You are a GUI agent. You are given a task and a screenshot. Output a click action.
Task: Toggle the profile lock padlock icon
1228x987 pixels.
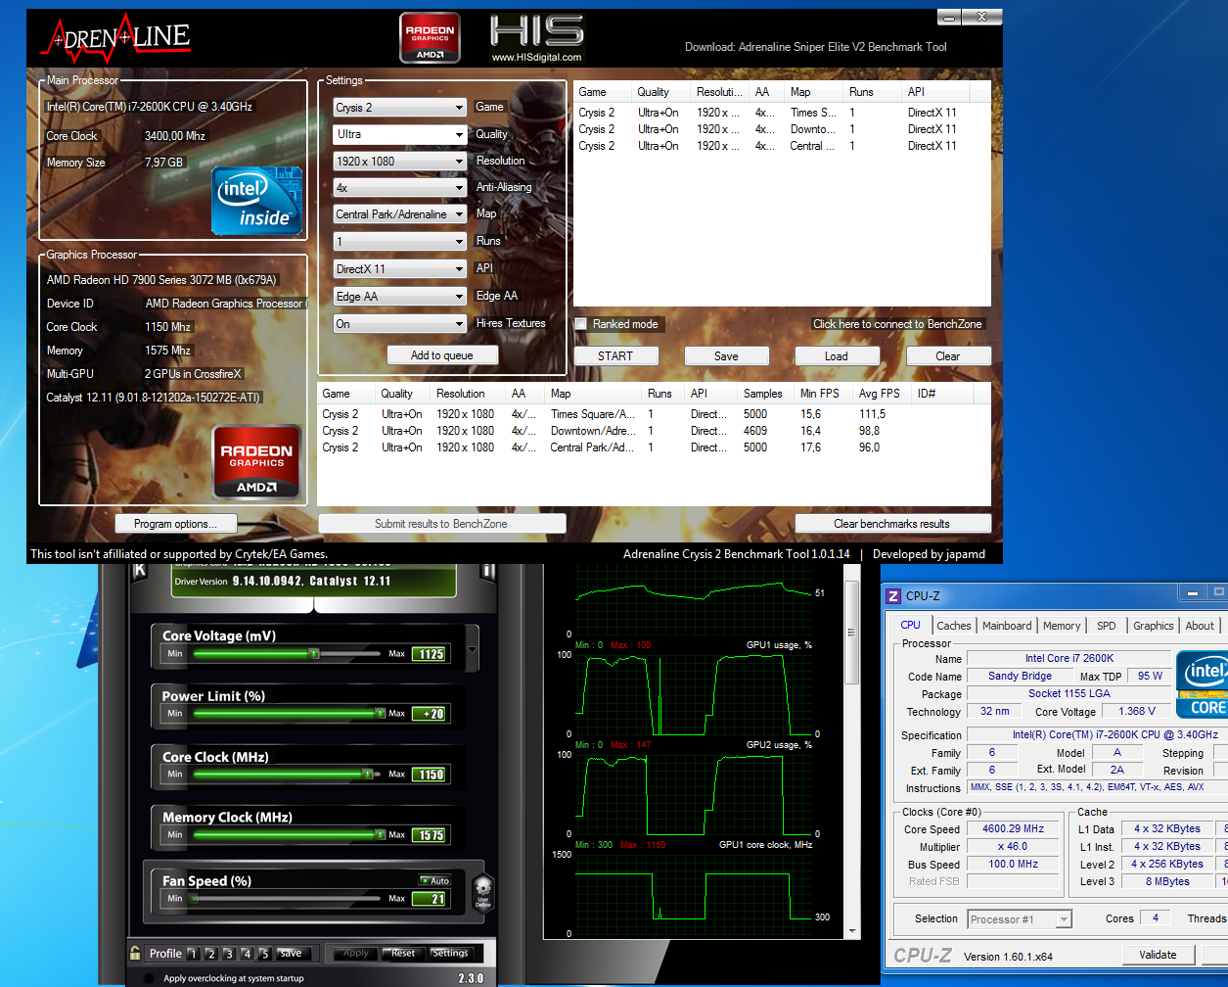(x=135, y=952)
